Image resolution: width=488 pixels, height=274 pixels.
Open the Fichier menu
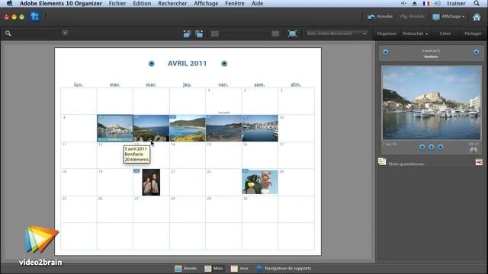pos(117,3)
